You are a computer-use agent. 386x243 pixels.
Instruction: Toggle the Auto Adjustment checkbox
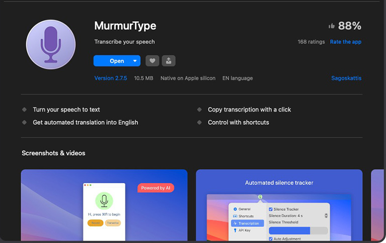tap(270, 238)
